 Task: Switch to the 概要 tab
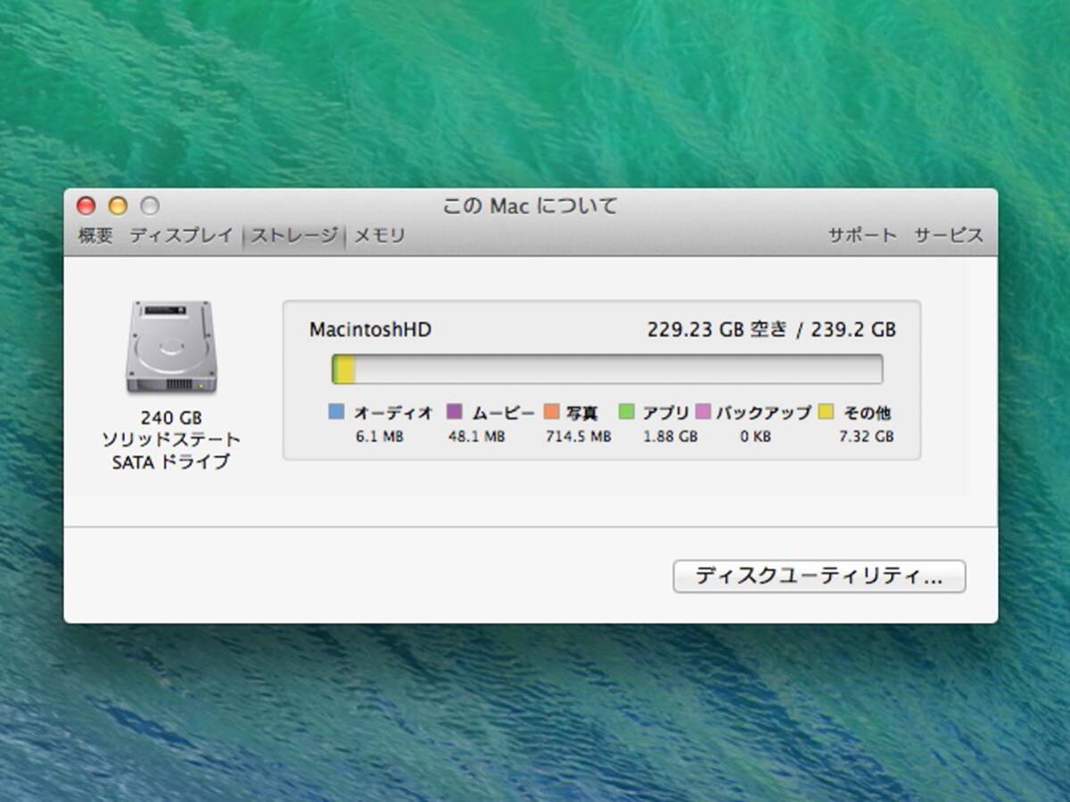(95, 236)
